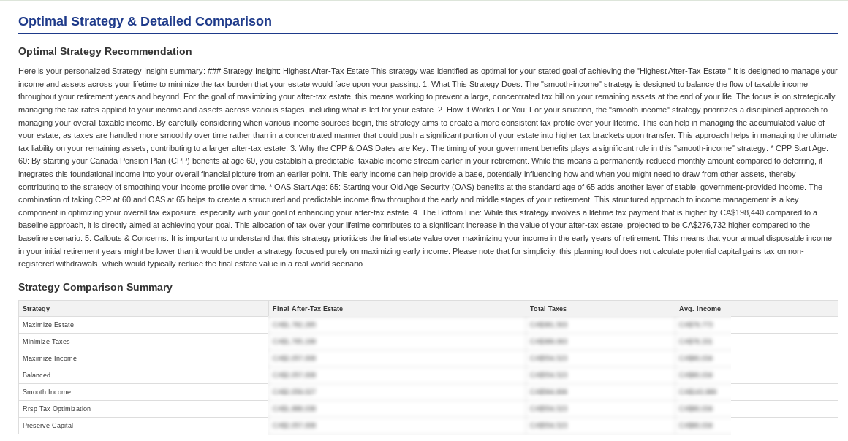Click the Strategy Insight summary paragraph text
This screenshot has height=441, width=848.
428,167
